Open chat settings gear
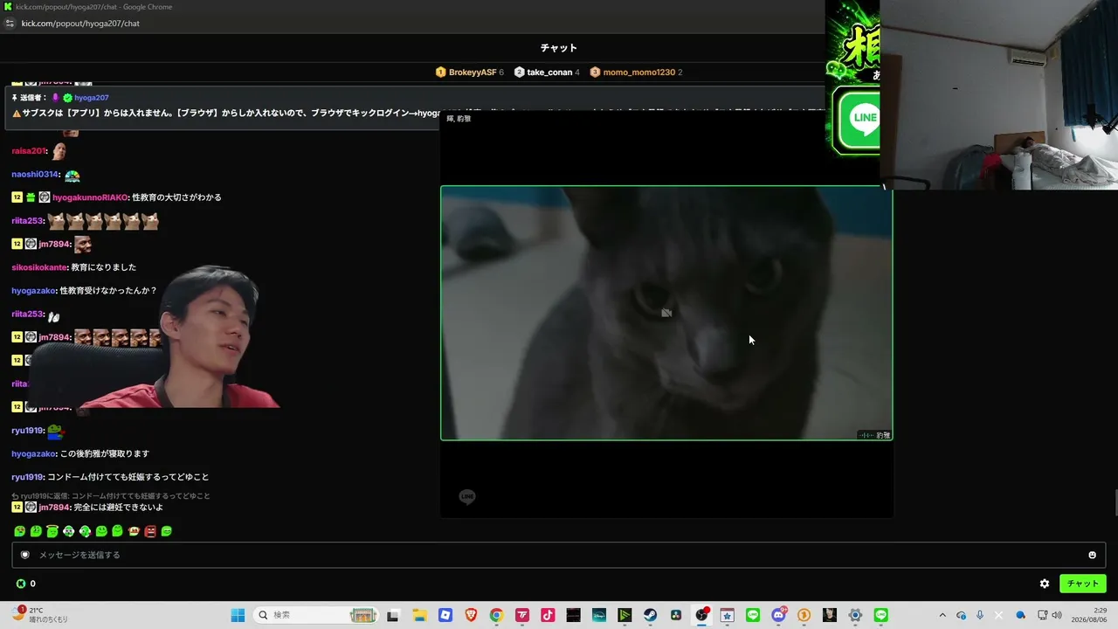The height and width of the screenshot is (629, 1118). tap(1045, 584)
